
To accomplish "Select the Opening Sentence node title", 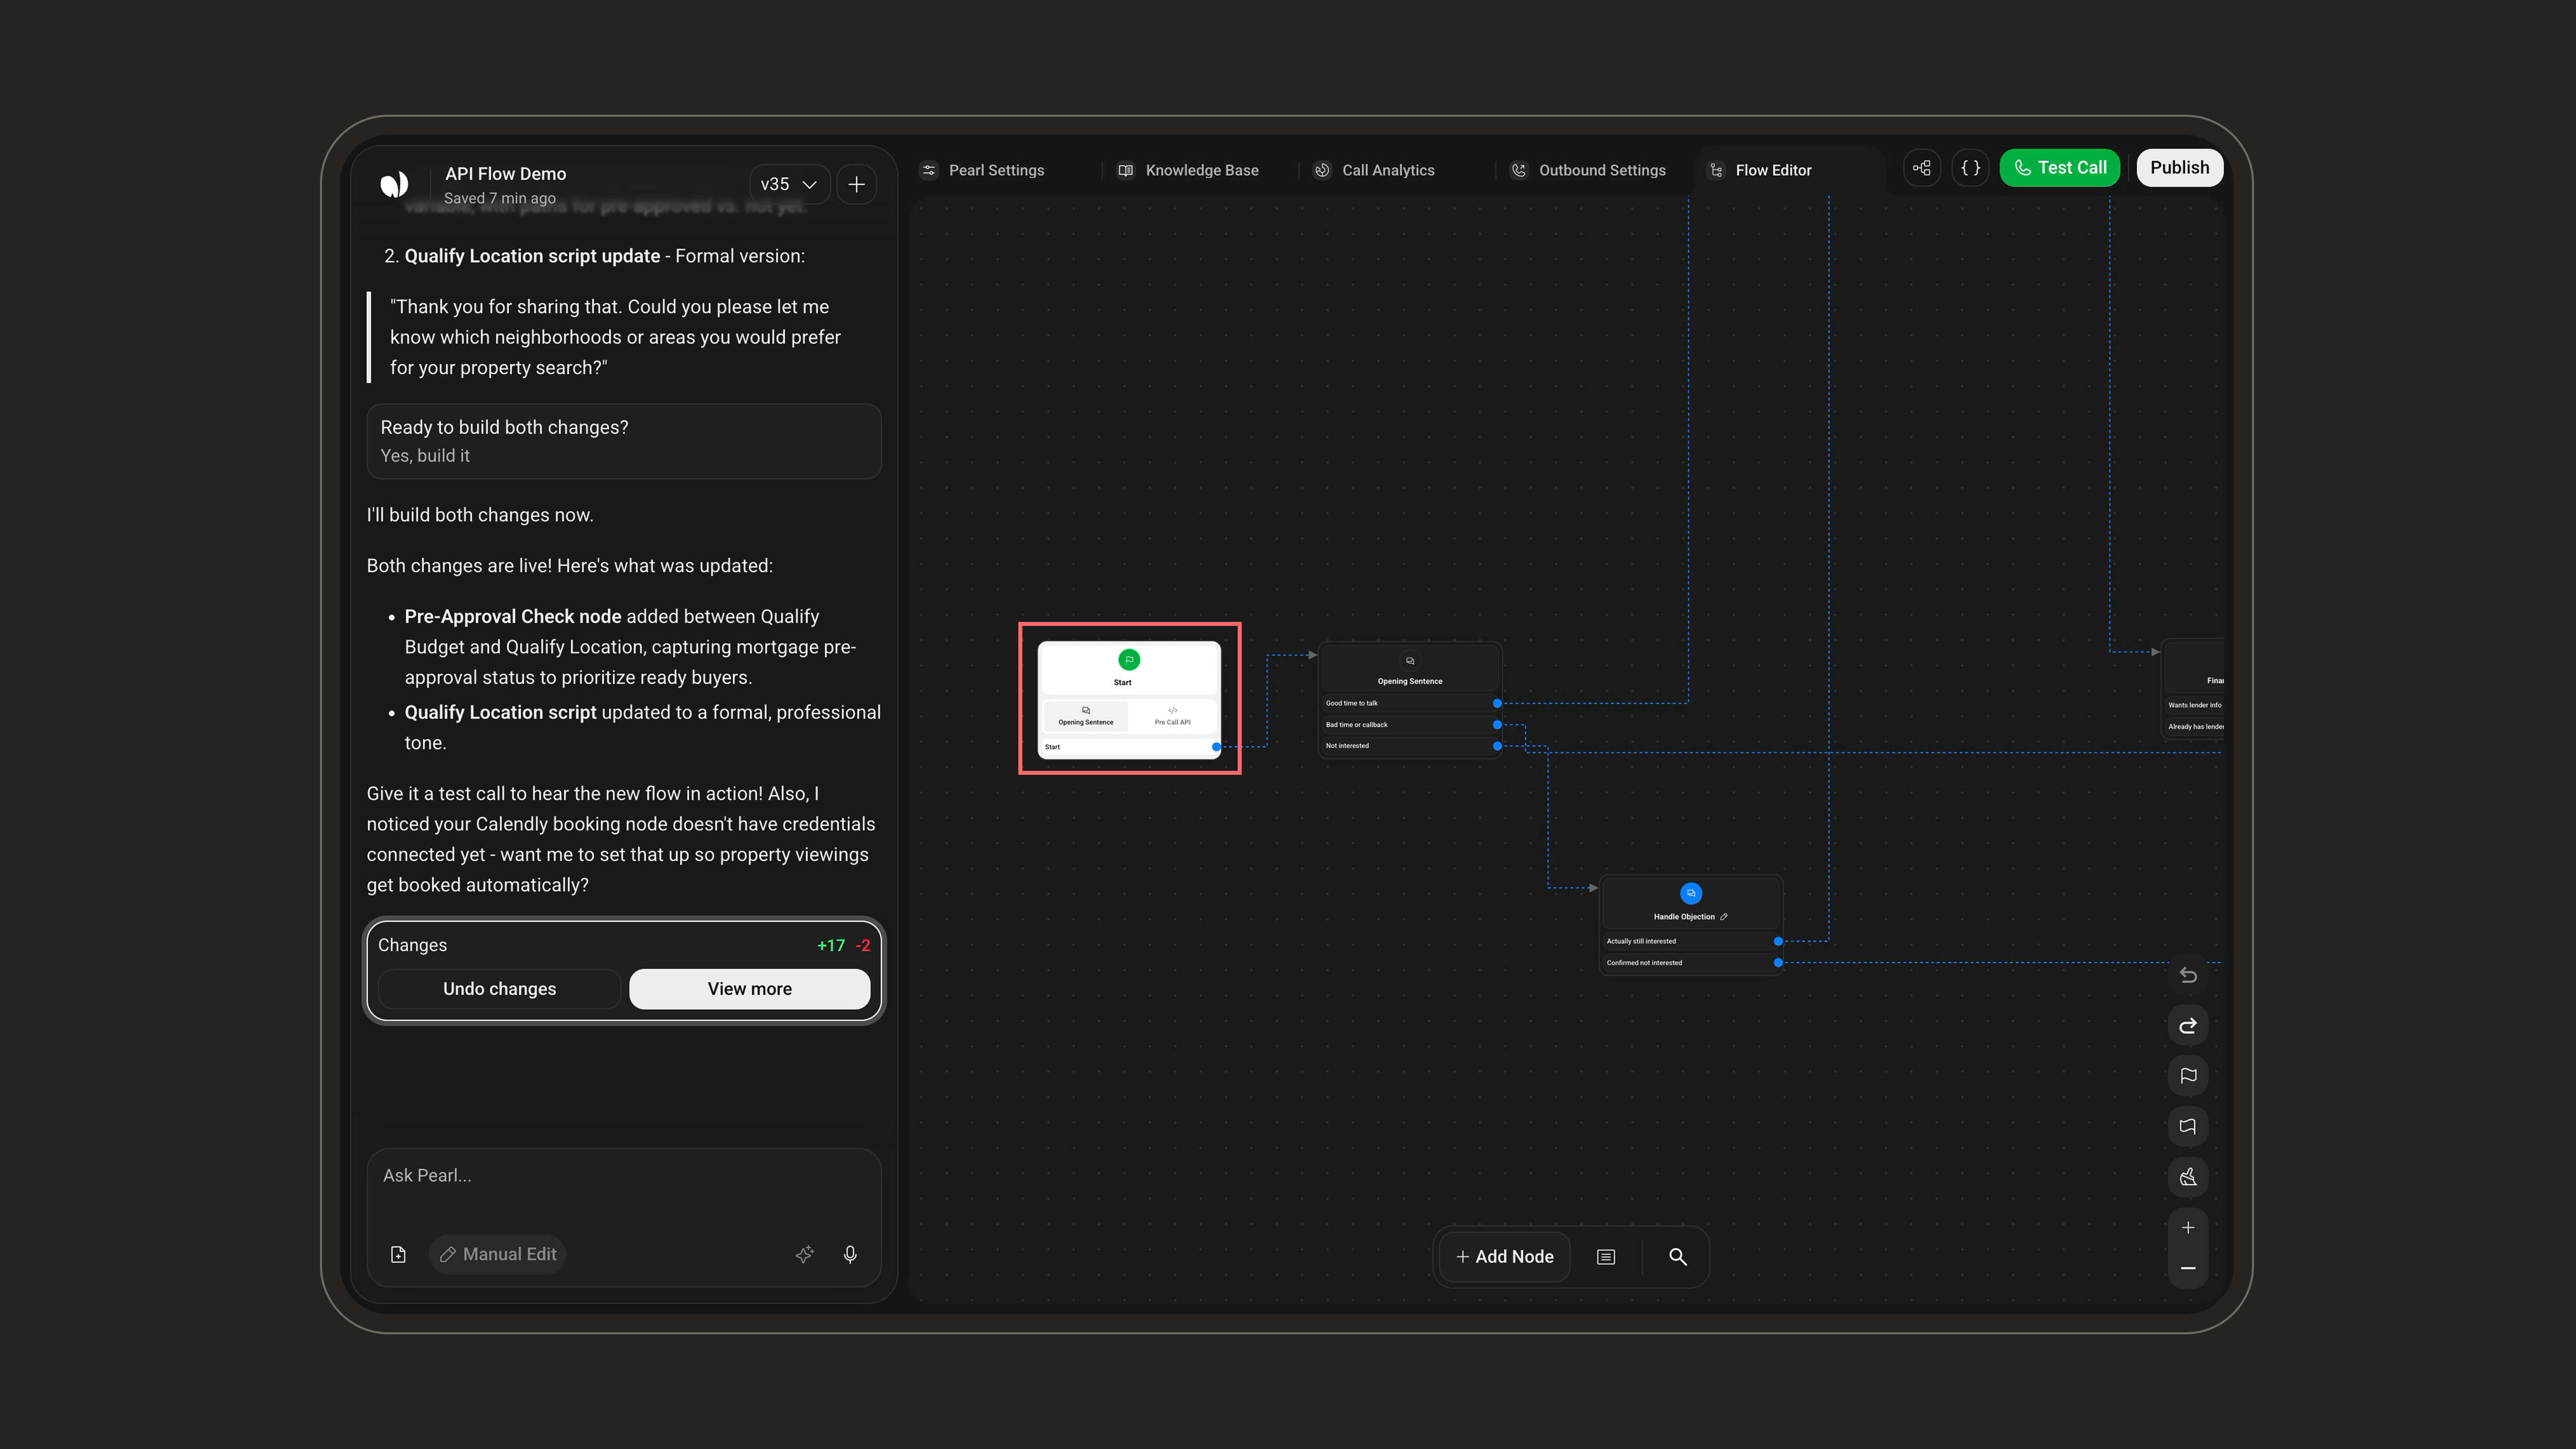I will (1410, 682).
